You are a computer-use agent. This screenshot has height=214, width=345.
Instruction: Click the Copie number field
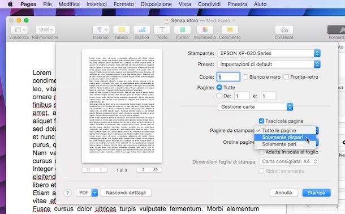click(x=228, y=77)
